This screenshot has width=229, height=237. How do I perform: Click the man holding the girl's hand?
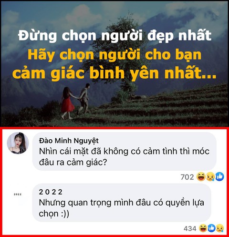(84, 99)
